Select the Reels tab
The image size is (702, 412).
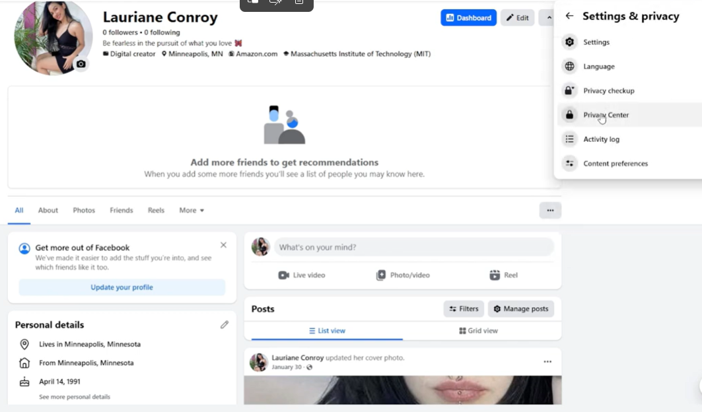click(x=157, y=210)
